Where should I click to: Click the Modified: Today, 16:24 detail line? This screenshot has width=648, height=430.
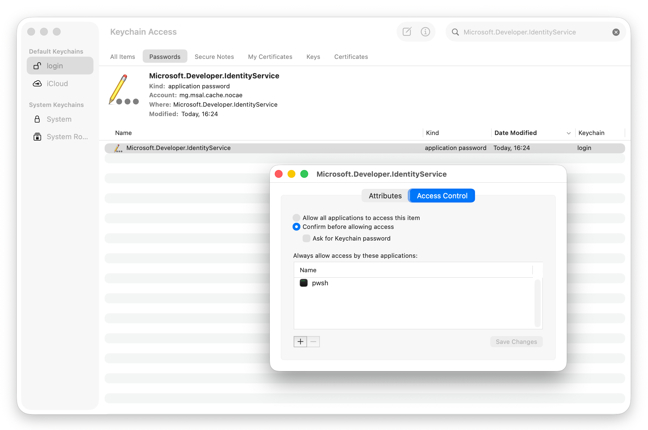click(184, 114)
